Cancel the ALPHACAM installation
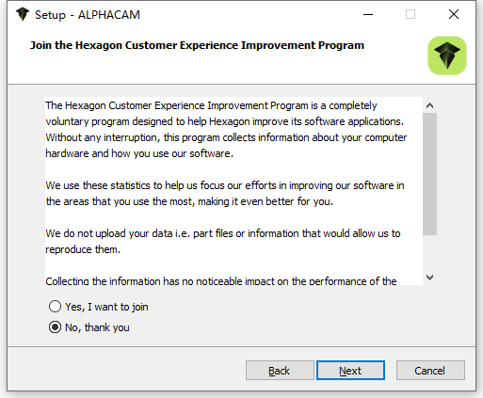483x398 pixels. coord(430,371)
